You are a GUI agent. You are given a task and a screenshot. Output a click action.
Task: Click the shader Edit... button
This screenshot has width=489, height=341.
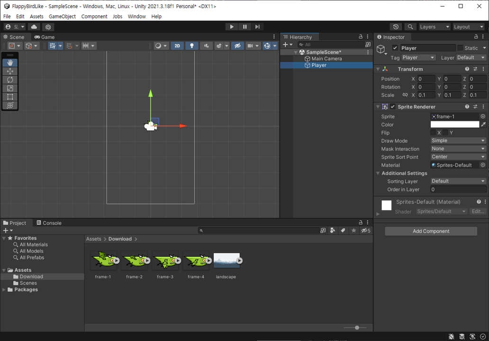coord(478,211)
